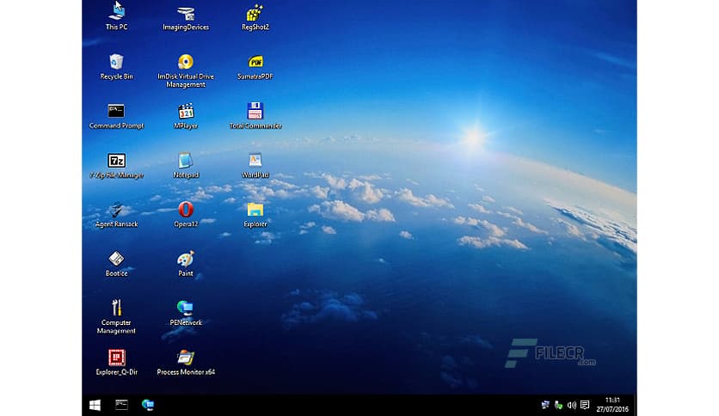Open the Recycle Bin

pos(116,67)
